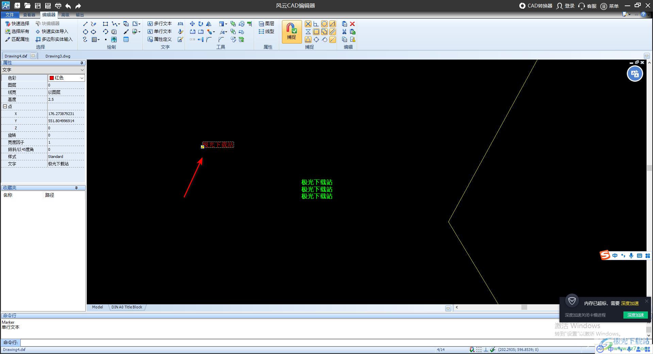653x354 pixels.
Task: Select the Rotate tool
Action: pos(201,24)
